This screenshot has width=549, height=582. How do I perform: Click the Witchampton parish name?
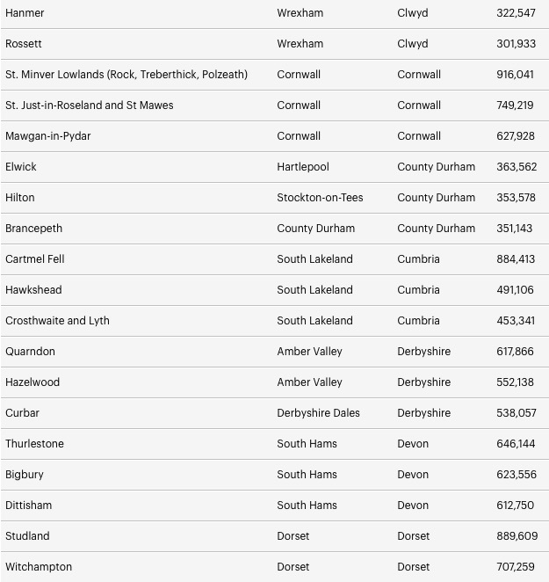click(39, 567)
